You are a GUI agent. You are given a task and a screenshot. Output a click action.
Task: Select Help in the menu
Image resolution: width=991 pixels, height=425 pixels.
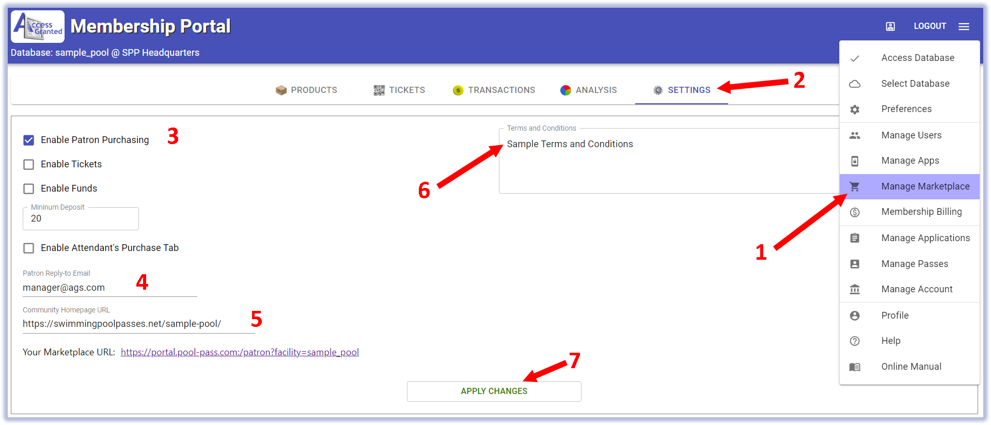(909, 341)
